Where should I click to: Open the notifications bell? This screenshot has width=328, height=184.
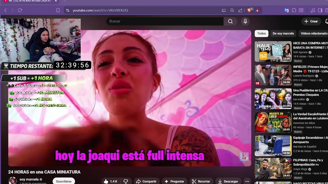[x=326, y=21]
